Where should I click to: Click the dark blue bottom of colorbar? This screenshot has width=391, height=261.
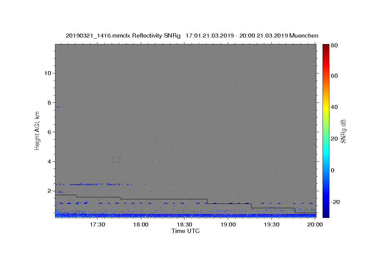pos(326,214)
